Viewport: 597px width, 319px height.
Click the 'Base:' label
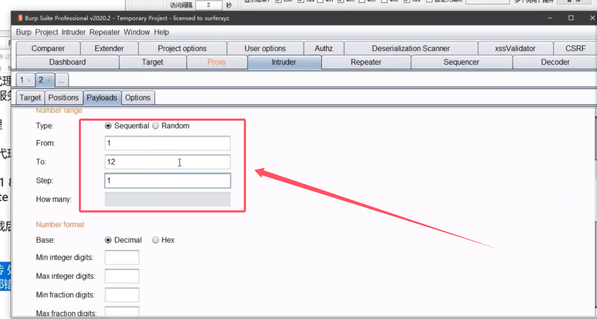tap(46, 240)
